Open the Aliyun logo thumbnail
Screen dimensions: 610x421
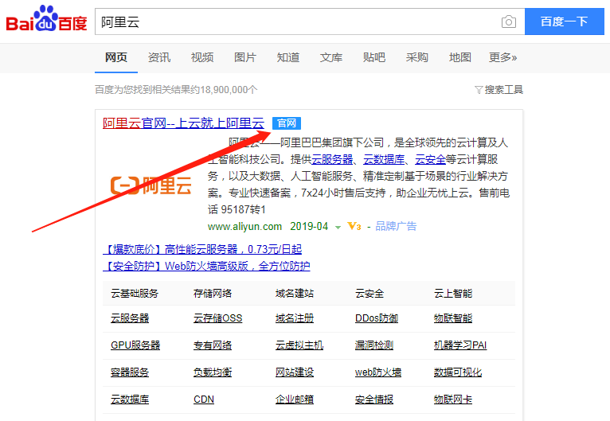point(151,186)
